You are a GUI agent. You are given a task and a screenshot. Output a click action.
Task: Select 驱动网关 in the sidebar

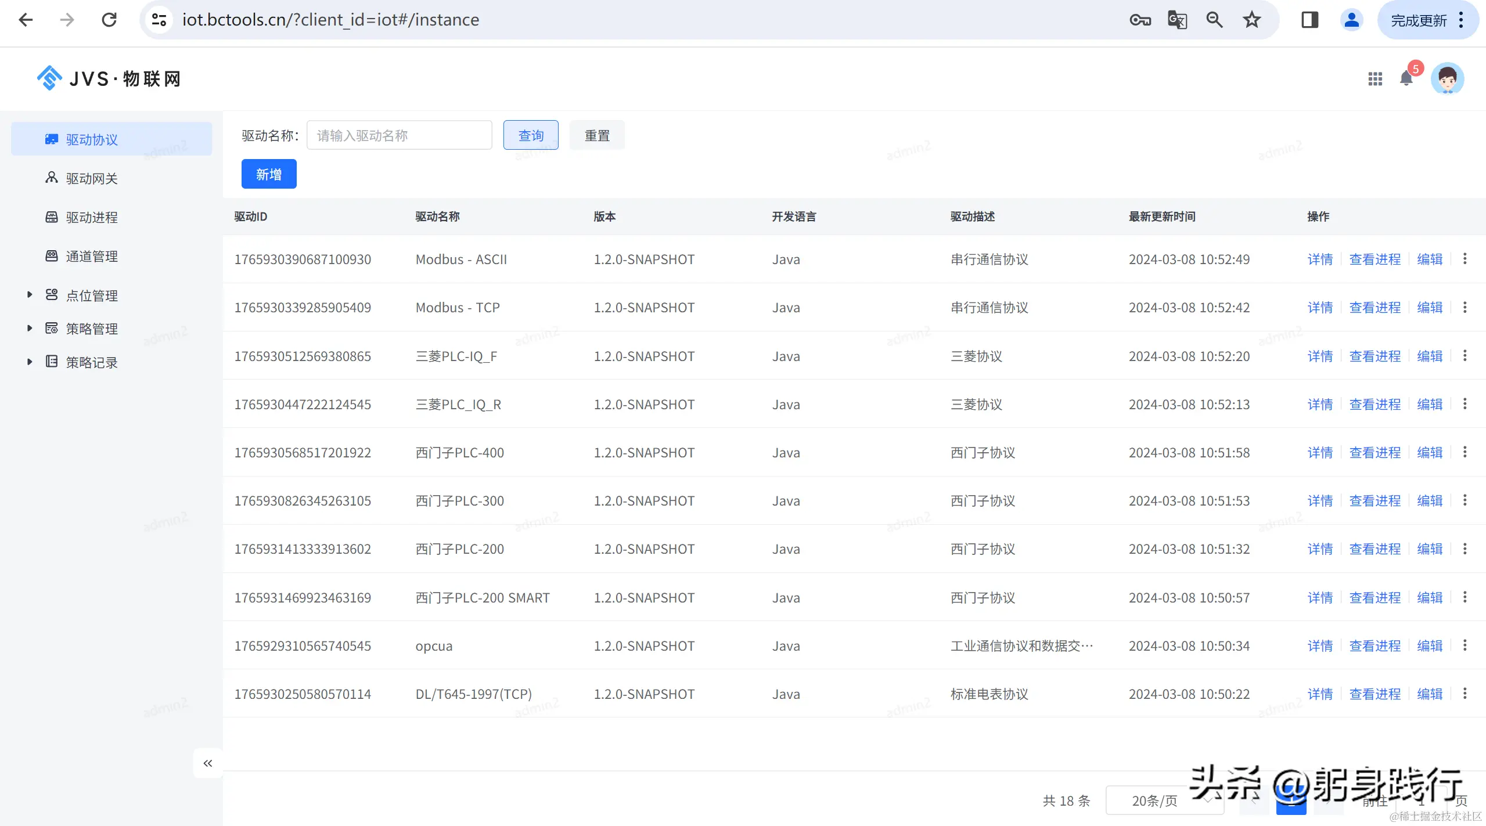[92, 178]
